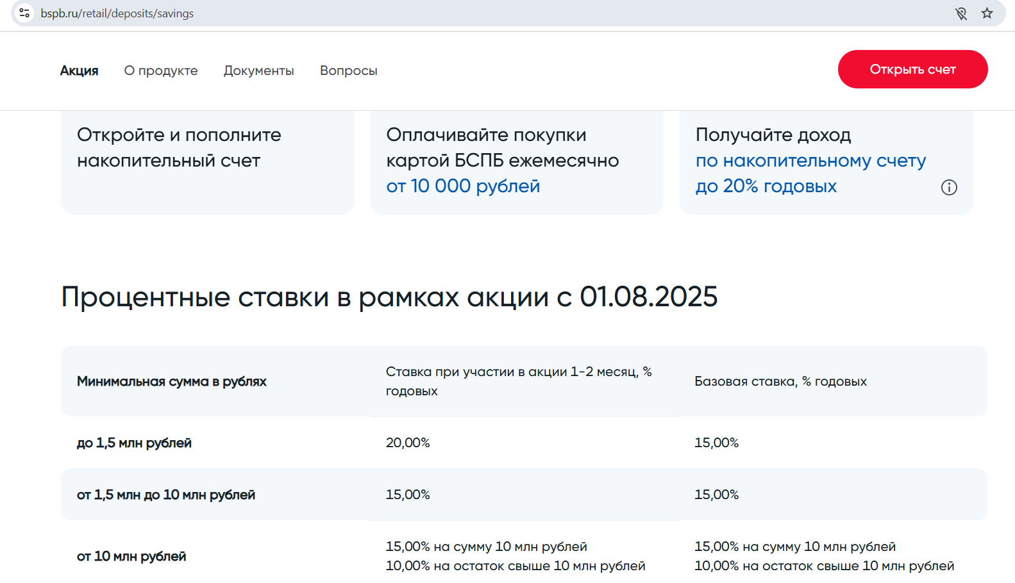The width and height of the screenshot is (1015, 583).
Task: Open the location blocked icon in address bar
Action: [x=960, y=13]
